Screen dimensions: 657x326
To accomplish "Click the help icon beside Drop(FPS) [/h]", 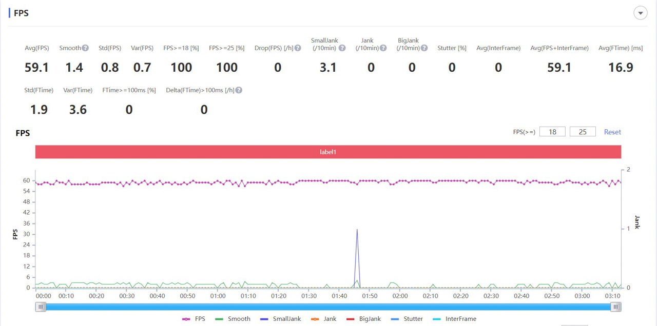I will point(298,48).
